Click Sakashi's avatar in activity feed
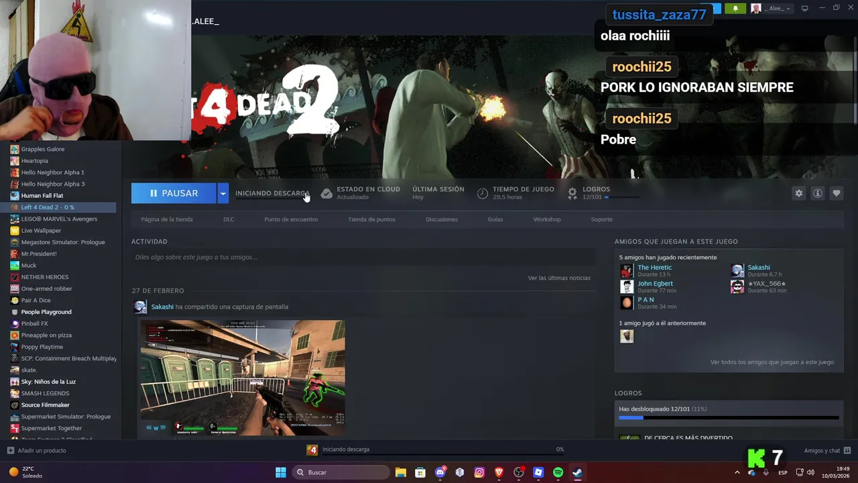The height and width of the screenshot is (483, 858). tap(140, 307)
